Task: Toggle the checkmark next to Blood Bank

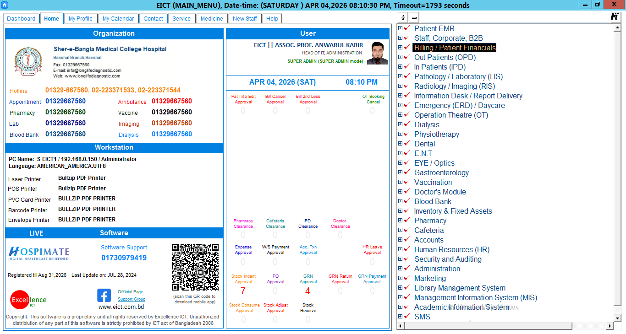Action: (407, 201)
